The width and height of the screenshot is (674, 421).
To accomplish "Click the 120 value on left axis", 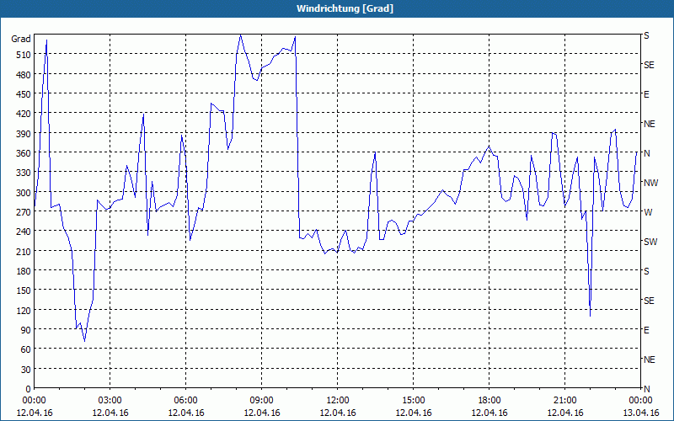I will coord(24,310).
